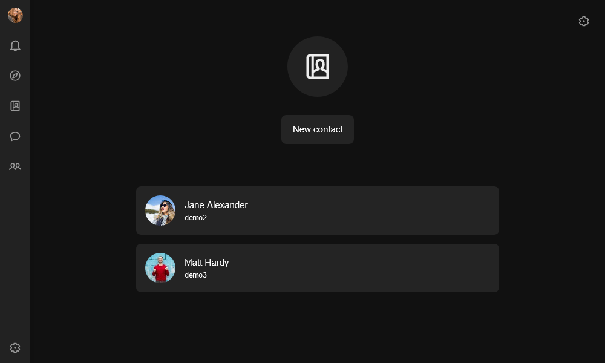Click your own profile avatar at top left
Image resolution: width=605 pixels, height=363 pixels.
click(15, 16)
